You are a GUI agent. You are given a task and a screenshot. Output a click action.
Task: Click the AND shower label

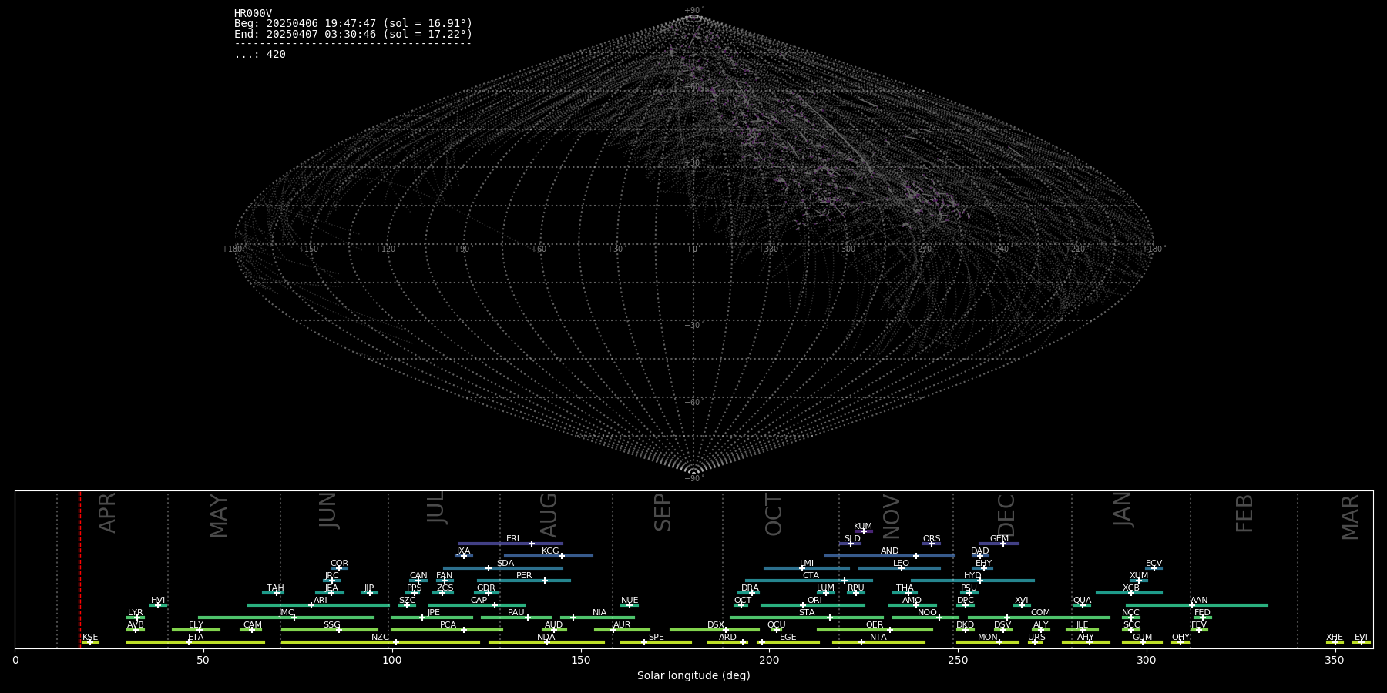pyautogui.click(x=889, y=551)
